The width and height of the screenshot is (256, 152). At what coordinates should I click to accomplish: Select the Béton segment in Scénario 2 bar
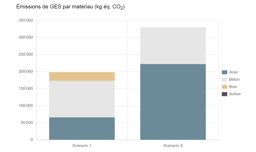(173, 46)
